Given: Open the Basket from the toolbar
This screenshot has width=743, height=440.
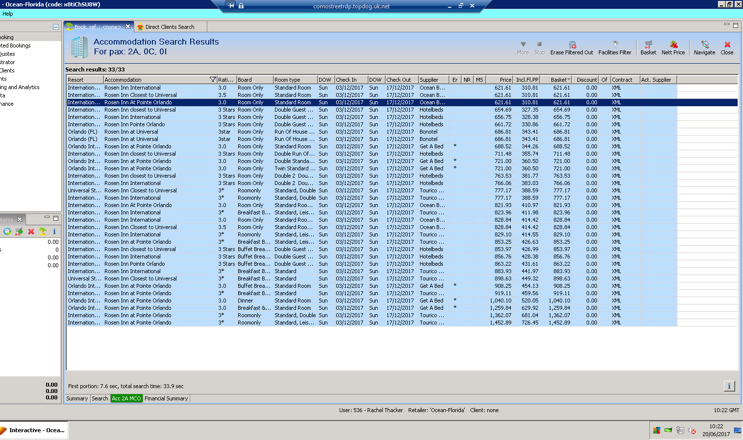Looking at the screenshot, I should coord(648,44).
